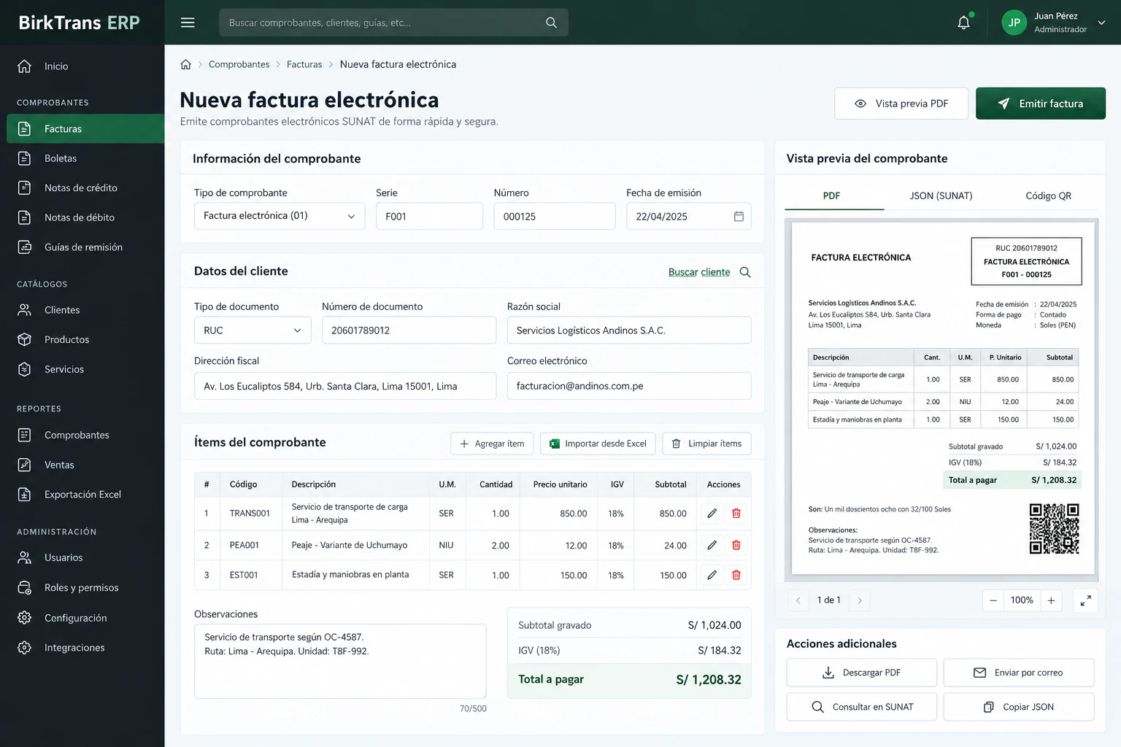Click Agregar ítem button
1121x747 pixels.
coord(492,444)
